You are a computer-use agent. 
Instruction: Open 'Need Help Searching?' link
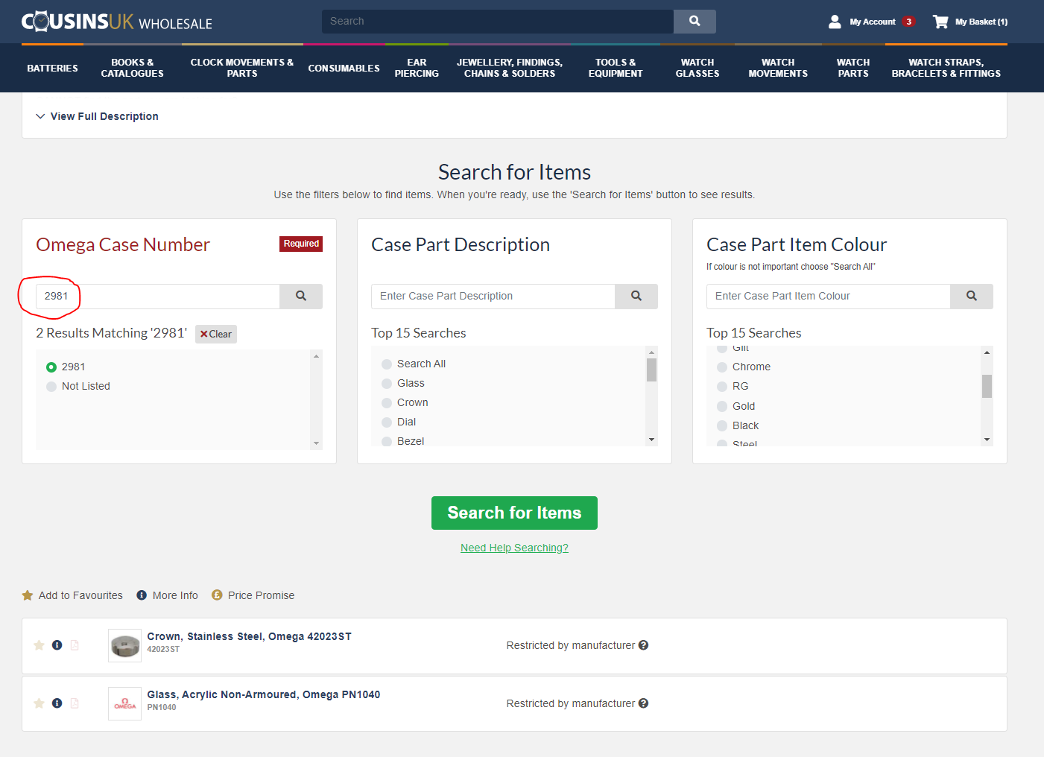tap(514, 548)
